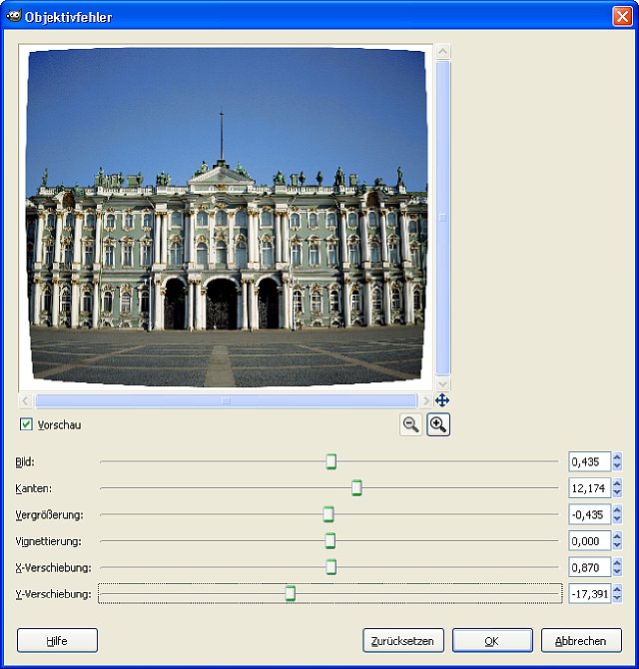Click the Hilfe button

pos(57,640)
